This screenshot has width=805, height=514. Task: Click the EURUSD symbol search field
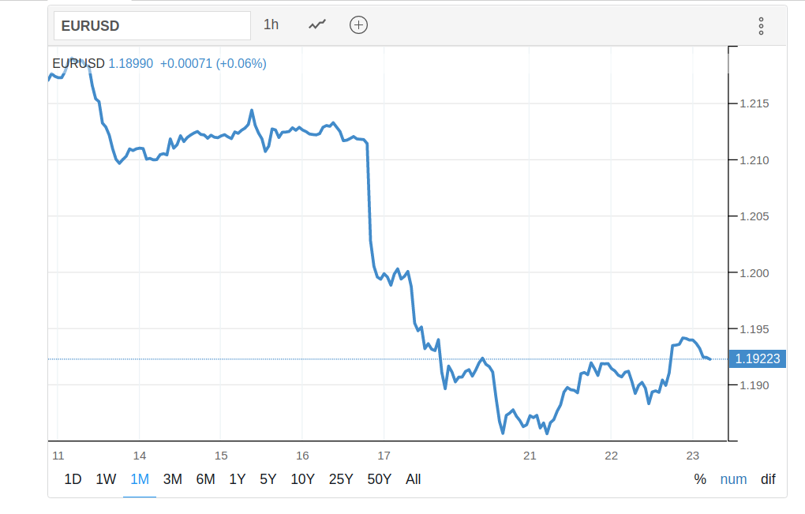pyautogui.click(x=152, y=26)
